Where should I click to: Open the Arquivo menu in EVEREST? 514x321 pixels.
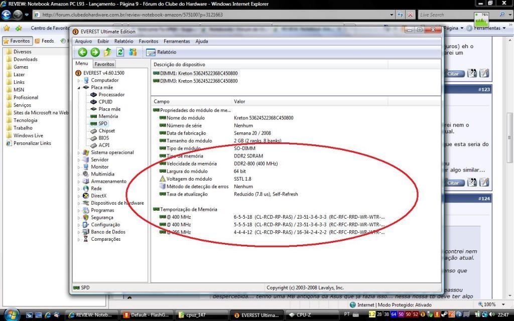[83, 41]
